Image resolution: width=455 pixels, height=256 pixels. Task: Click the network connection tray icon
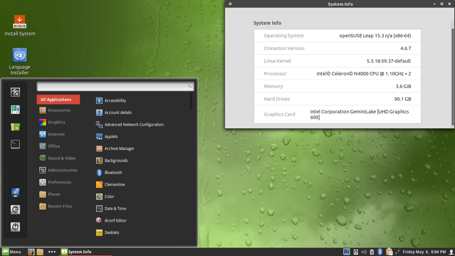[x=397, y=252]
